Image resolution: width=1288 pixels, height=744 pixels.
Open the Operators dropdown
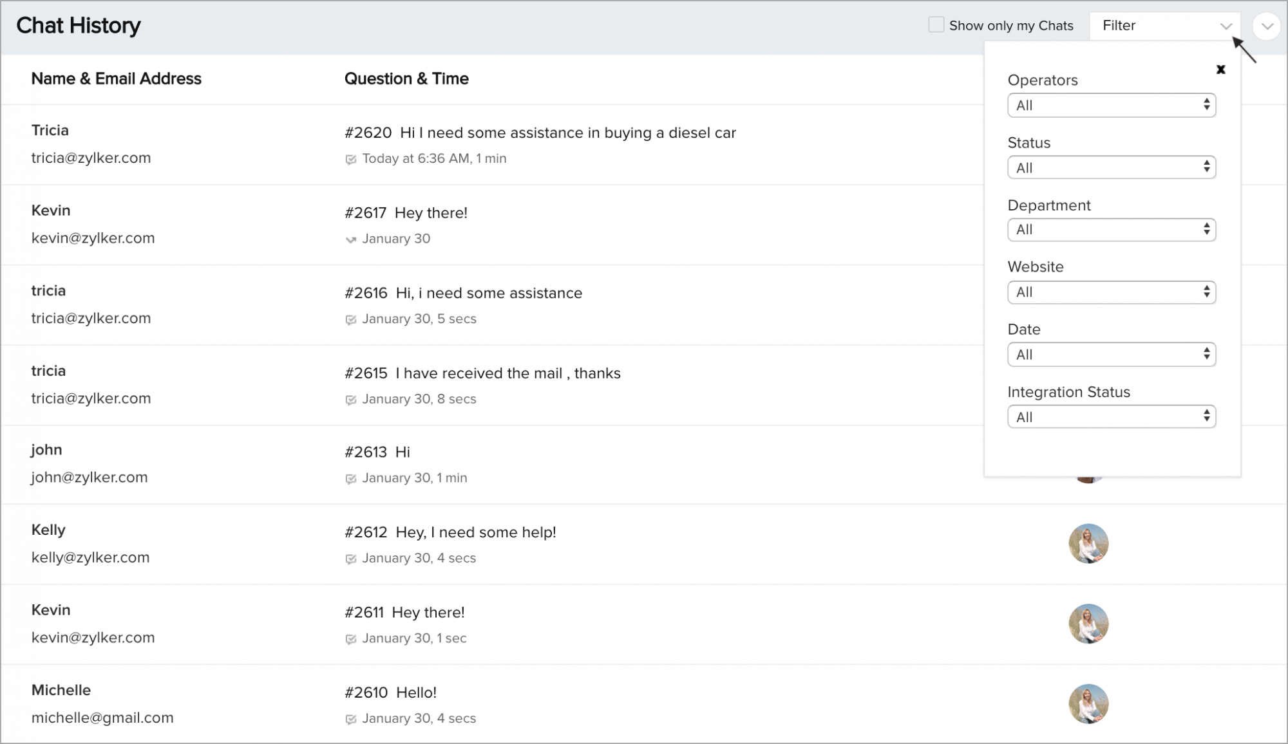pos(1111,106)
